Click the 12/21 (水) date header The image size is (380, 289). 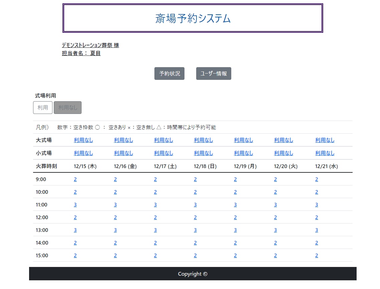pos(326,166)
